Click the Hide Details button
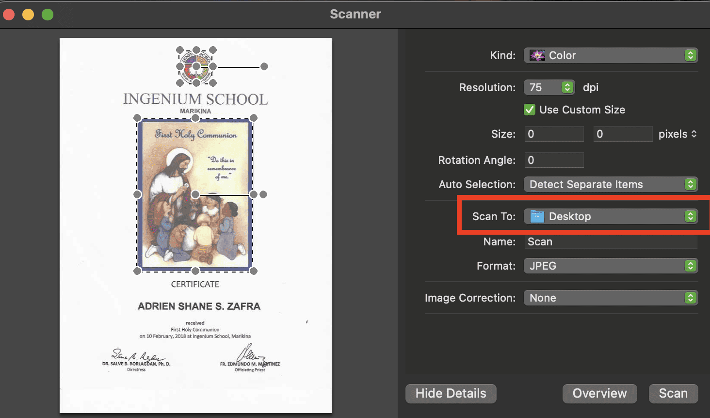The height and width of the screenshot is (418, 710). [x=451, y=393]
